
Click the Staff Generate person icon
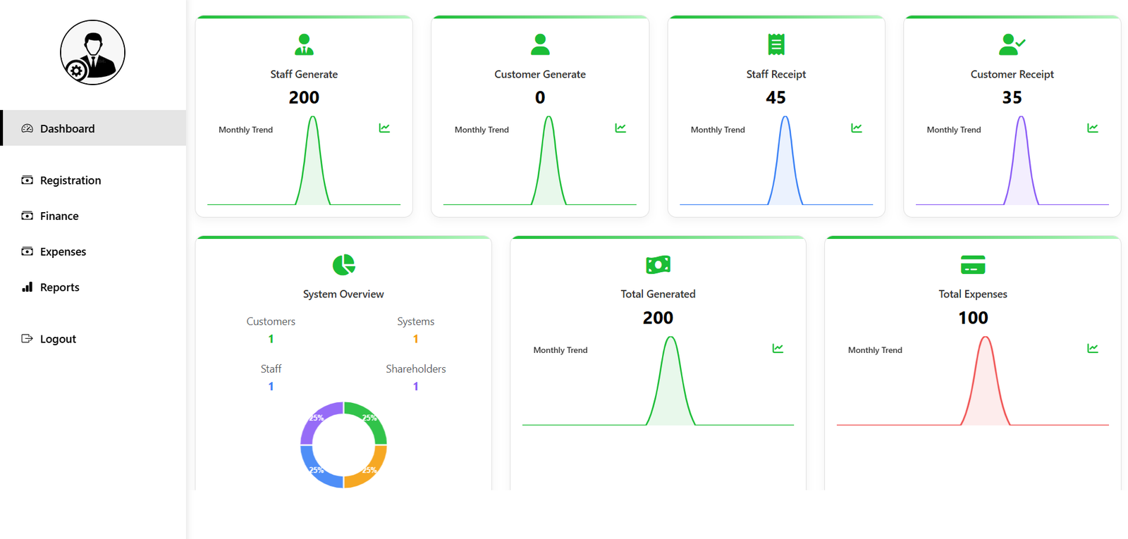click(304, 44)
